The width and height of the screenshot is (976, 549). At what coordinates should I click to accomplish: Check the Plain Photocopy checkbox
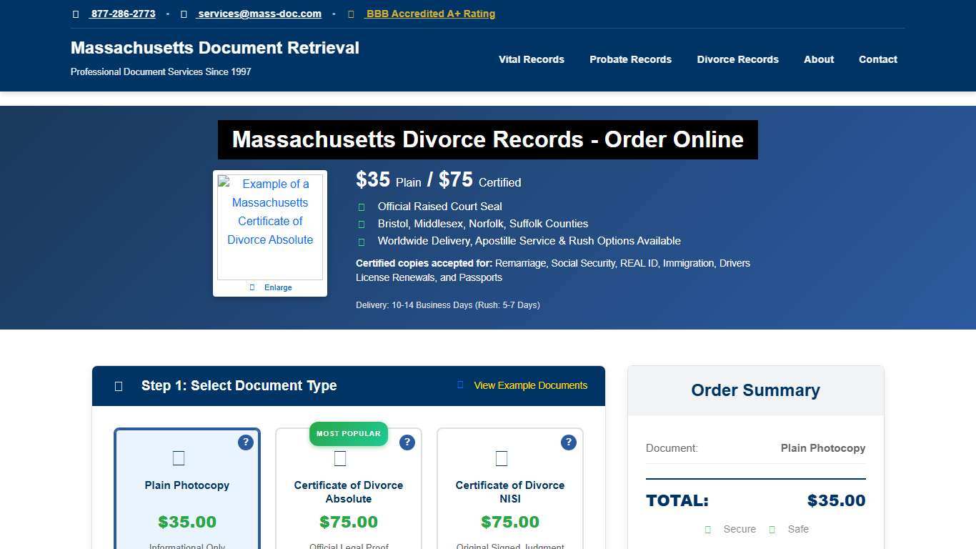click(179, 458)
